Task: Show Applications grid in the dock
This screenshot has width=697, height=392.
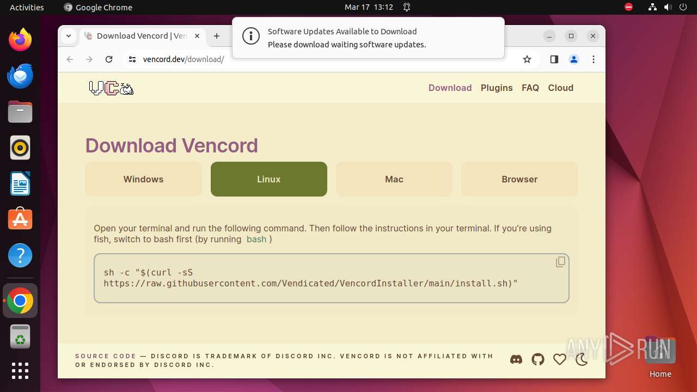Action: tap(20, 371)
